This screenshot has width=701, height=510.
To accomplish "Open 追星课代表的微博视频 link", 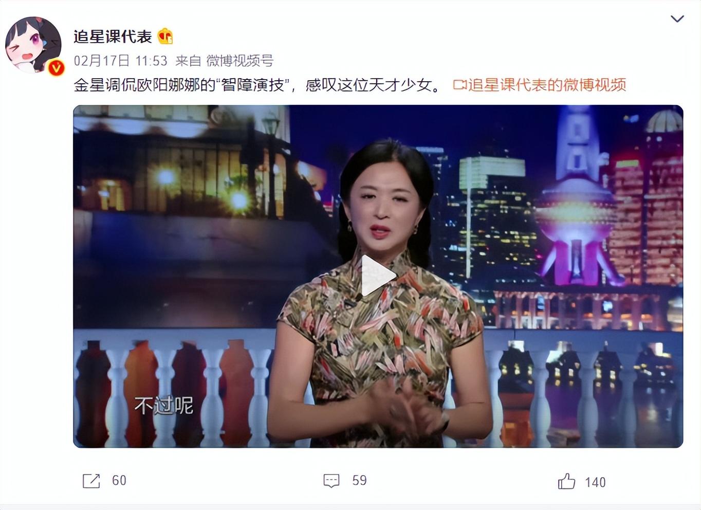I will (x=547, y=85).
